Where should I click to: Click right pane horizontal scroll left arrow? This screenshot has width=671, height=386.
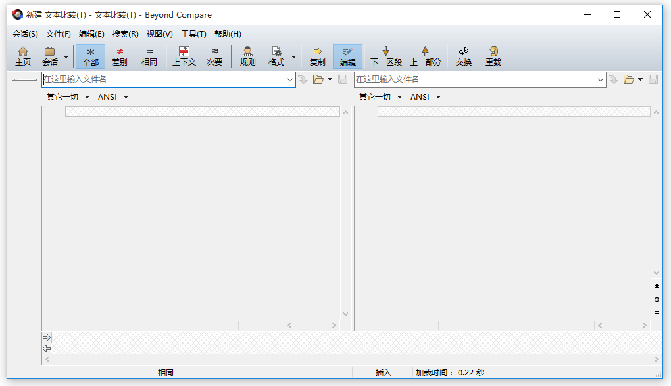tap(600, 326)
